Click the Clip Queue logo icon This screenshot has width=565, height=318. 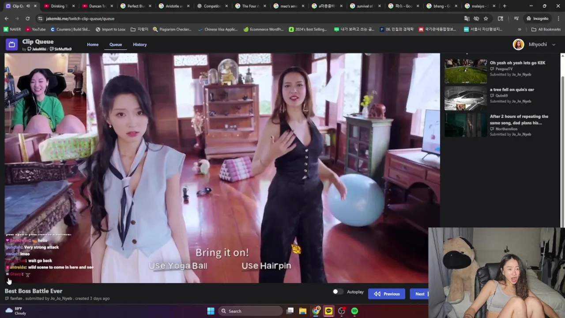click(11, 44)
